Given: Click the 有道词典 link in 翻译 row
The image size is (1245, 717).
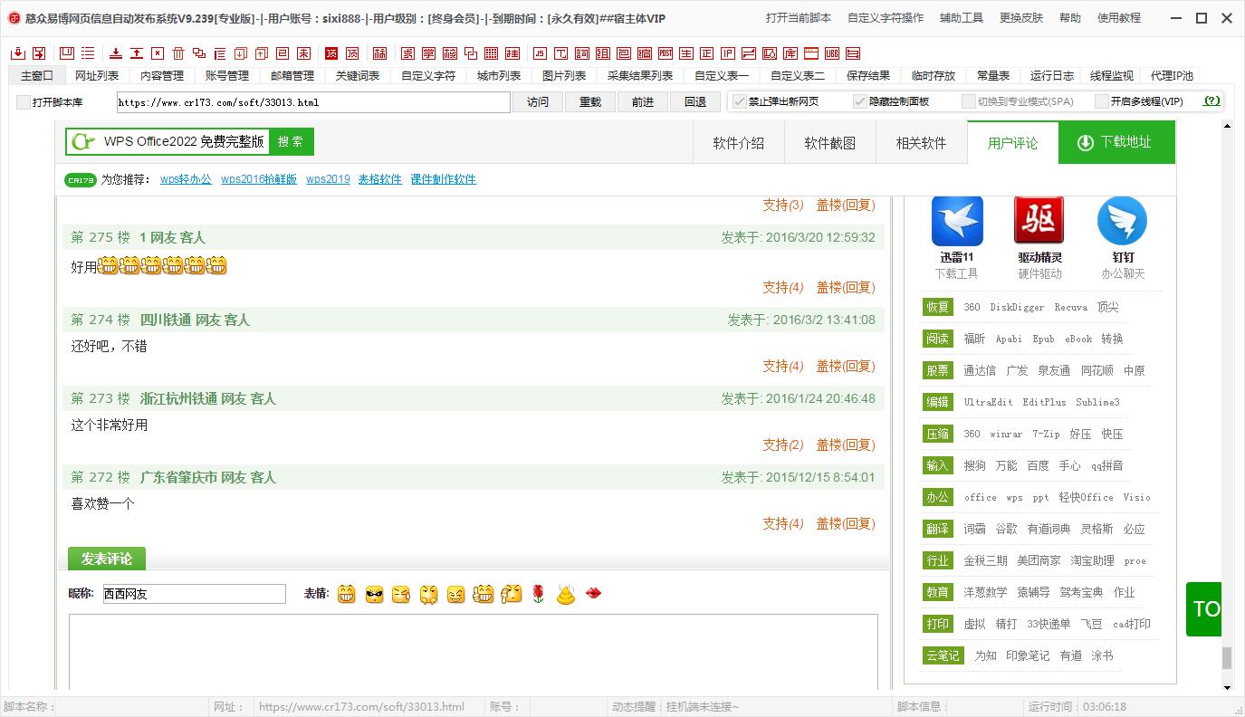Looking at the screenshot, I should pos(1049,529).
